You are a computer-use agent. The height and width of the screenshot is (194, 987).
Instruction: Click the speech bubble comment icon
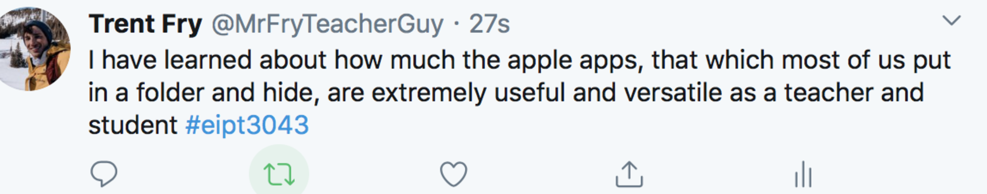point(104,174)
